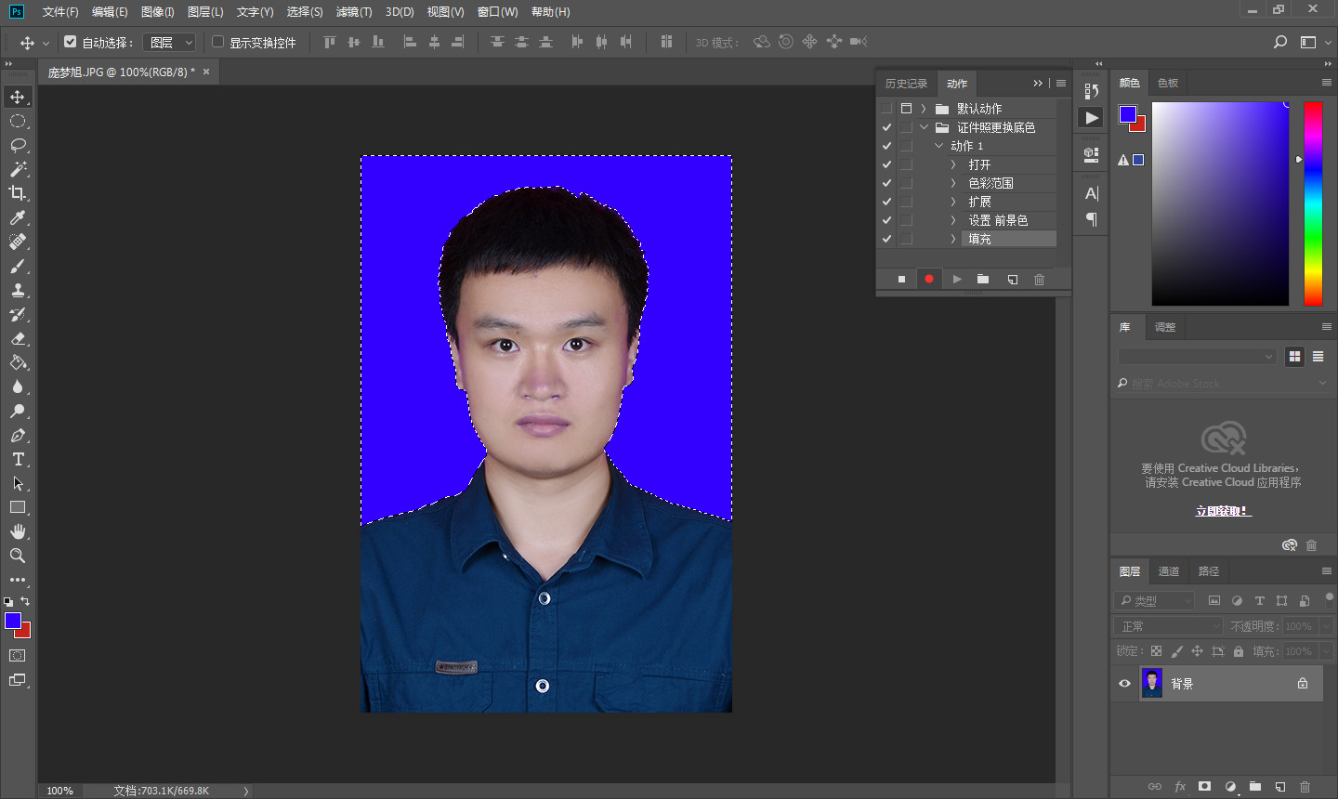This screenshot has width=1338, height=799.
Task: Switch to the 通道 tab
Action: click(1169, 571)
